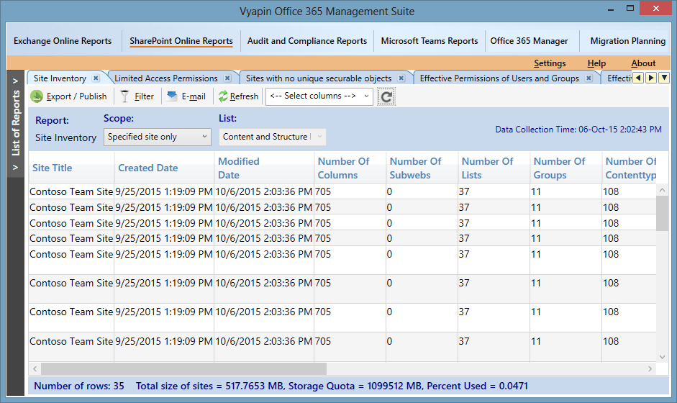Open Audit and Compliance Reports tab
The width and height of the screenshot is (677, 403).
307,41
